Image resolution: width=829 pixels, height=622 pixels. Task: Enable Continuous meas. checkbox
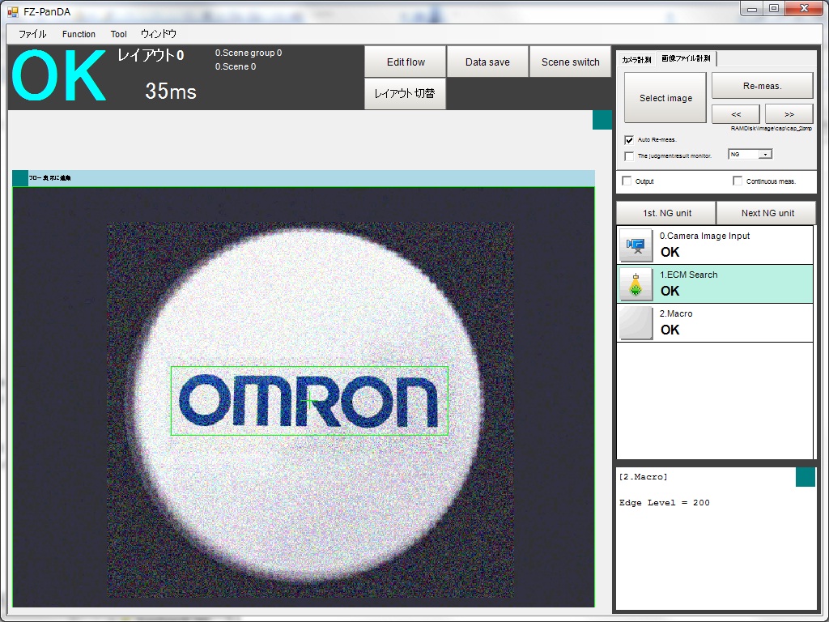(738, 181)
